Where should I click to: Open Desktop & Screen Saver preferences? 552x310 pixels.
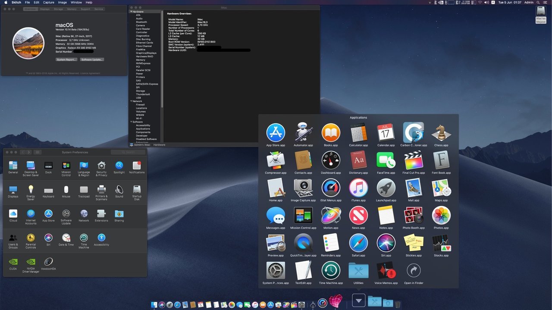click(31, 169)
